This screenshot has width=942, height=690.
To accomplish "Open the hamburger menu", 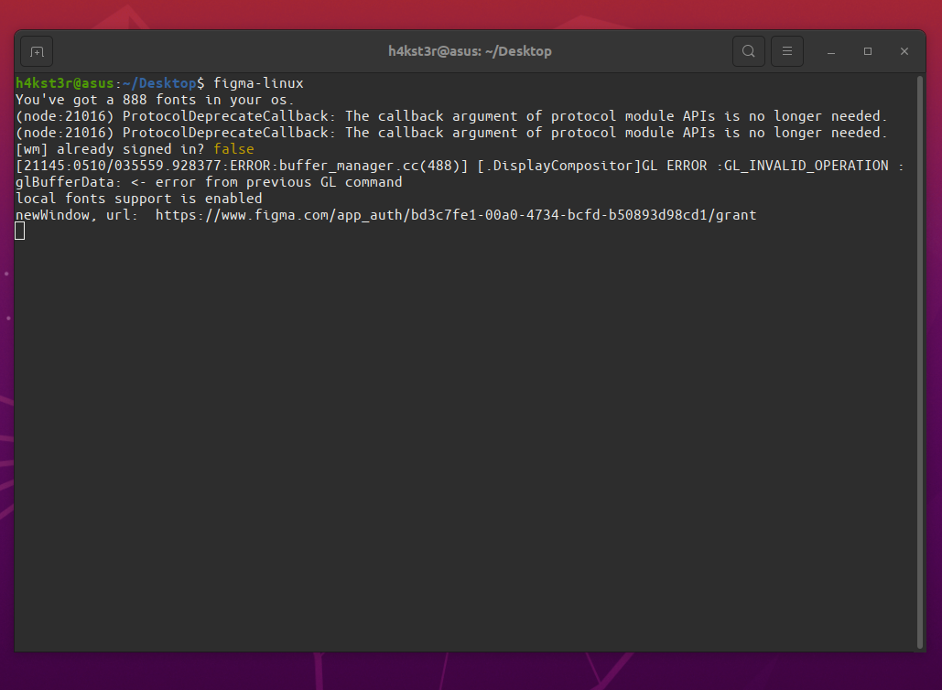I will (x=786, y=51).
